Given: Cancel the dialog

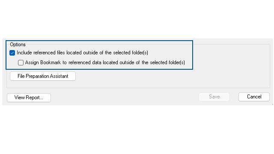Looking at the screenshot, I should pos(254,97).
